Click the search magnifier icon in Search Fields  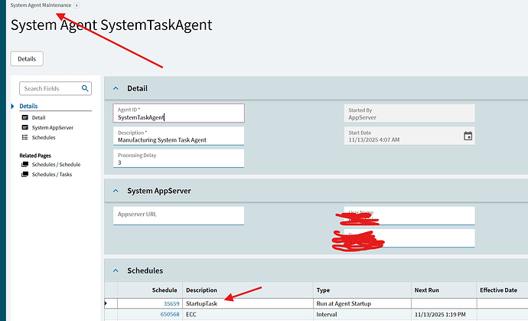click(86, 89)
